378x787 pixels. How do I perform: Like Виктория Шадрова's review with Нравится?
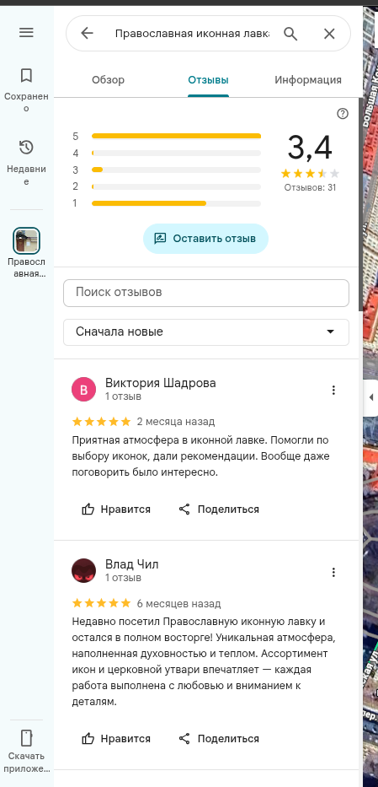[x=116, y=509]
